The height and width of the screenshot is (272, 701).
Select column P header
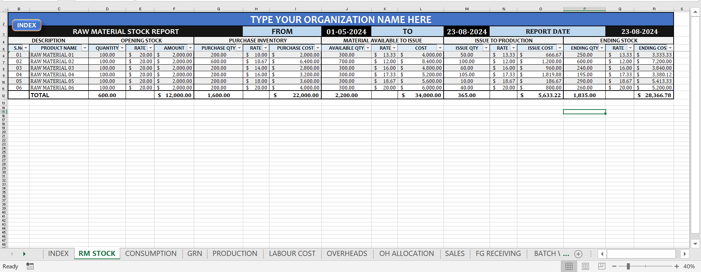(584, 9)
